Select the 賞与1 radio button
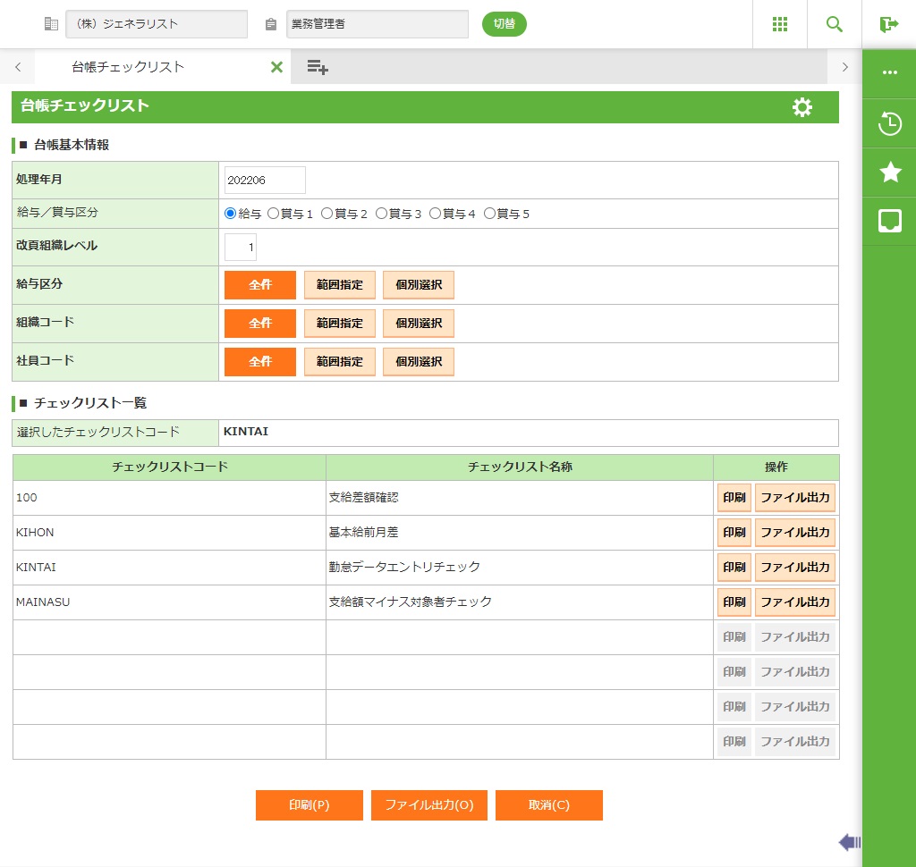 (x=274, y=214)
